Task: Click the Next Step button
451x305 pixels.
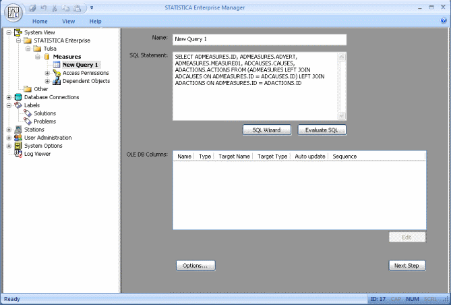Action: 407,266
